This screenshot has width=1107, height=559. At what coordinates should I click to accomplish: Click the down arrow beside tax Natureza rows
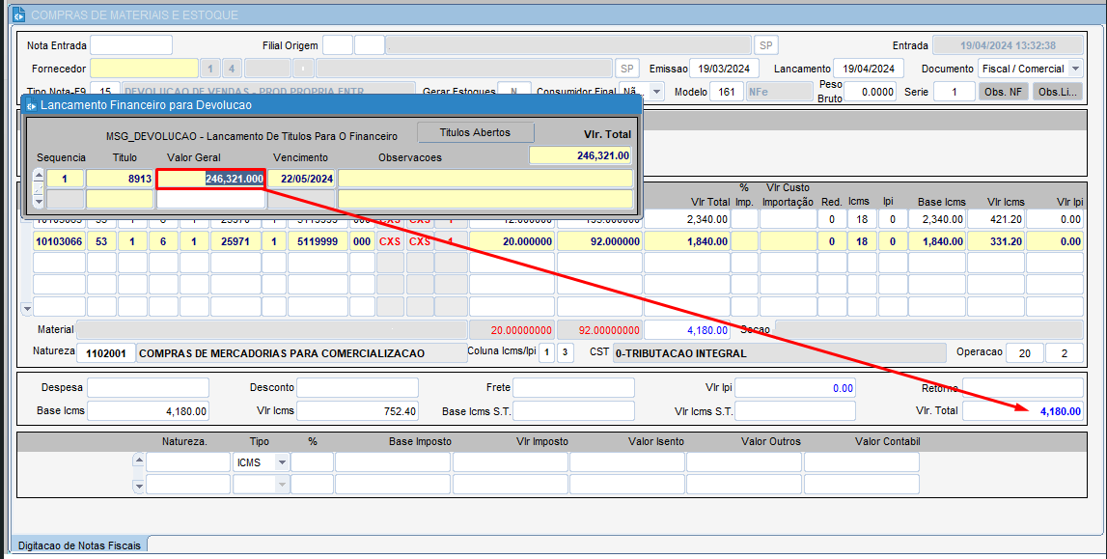pyautogui.click(x=138, y=486)
